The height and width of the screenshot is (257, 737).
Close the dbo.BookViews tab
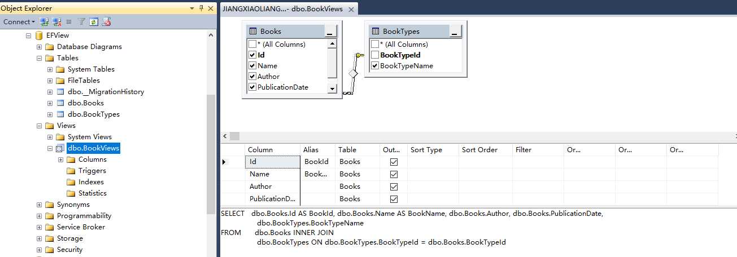point(351,10)
